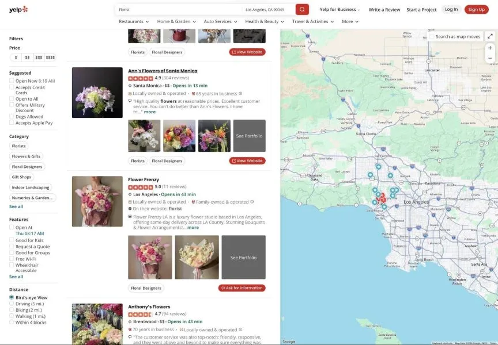
Task: Open Ann's Flowers main purple bouquet photo
Action: [x=97, y=93]
